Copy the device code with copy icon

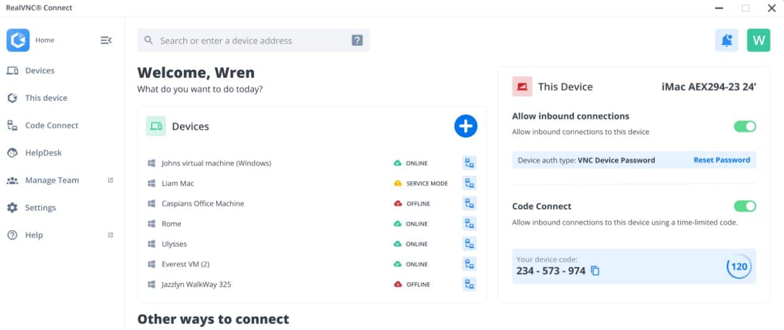coord(595,271)
